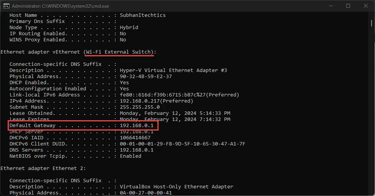Click the cmd.exe icon in the title bar
Screen dimensions: 375x196
tap(7, 6)
